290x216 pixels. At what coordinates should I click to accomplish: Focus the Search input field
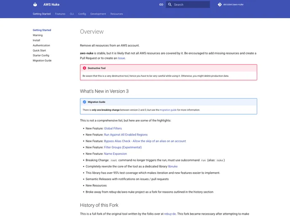[x=188, y=5]
